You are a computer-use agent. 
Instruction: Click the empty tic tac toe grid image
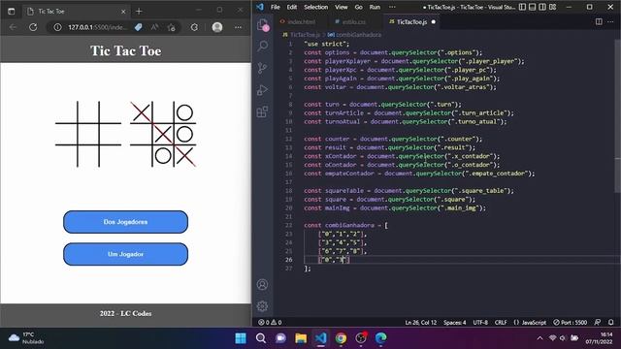tap(88, 134)
